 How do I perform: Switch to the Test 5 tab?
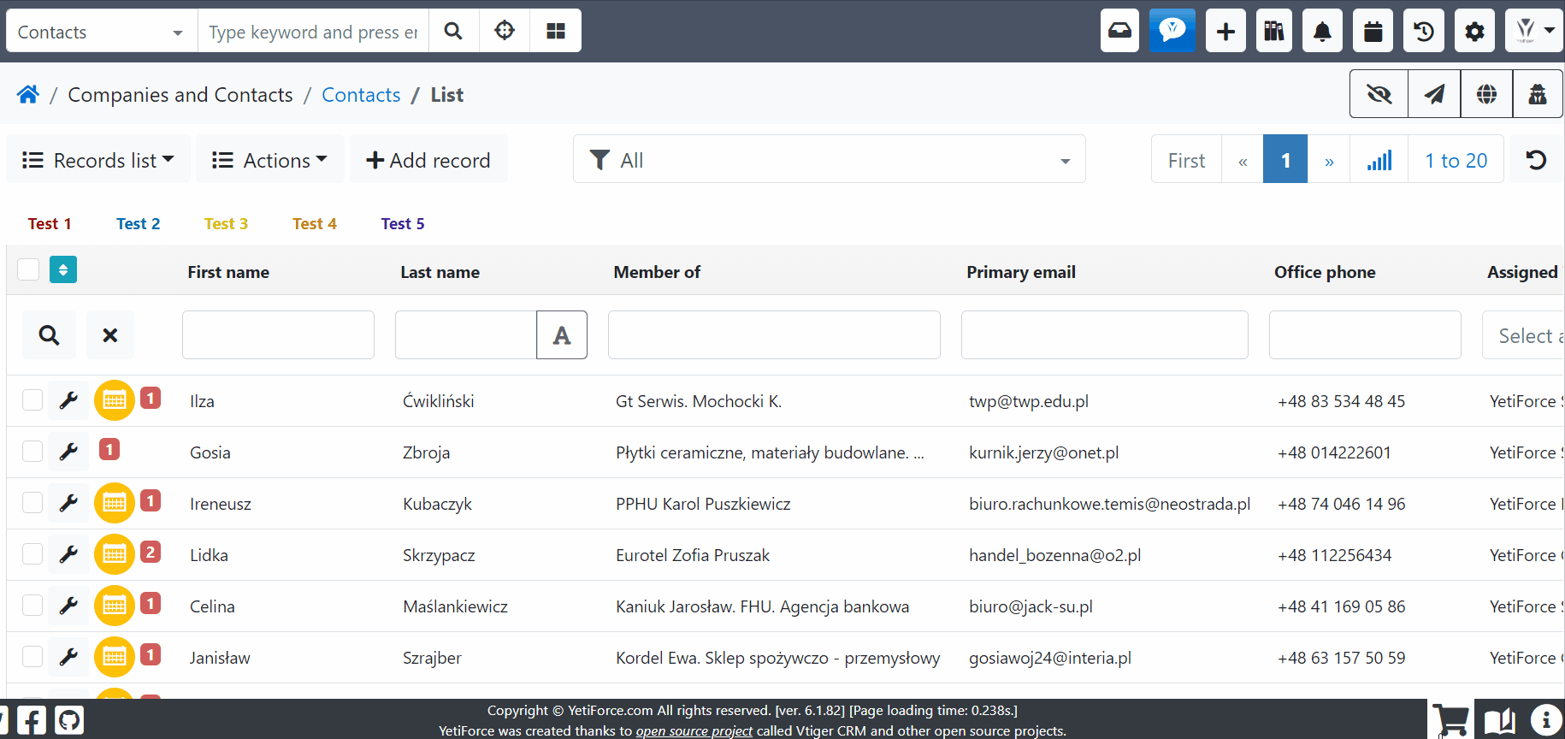[x=403, y=223]
